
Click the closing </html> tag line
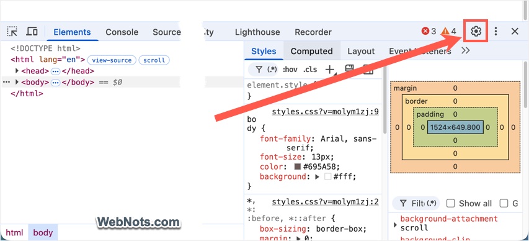click(27, 93)
